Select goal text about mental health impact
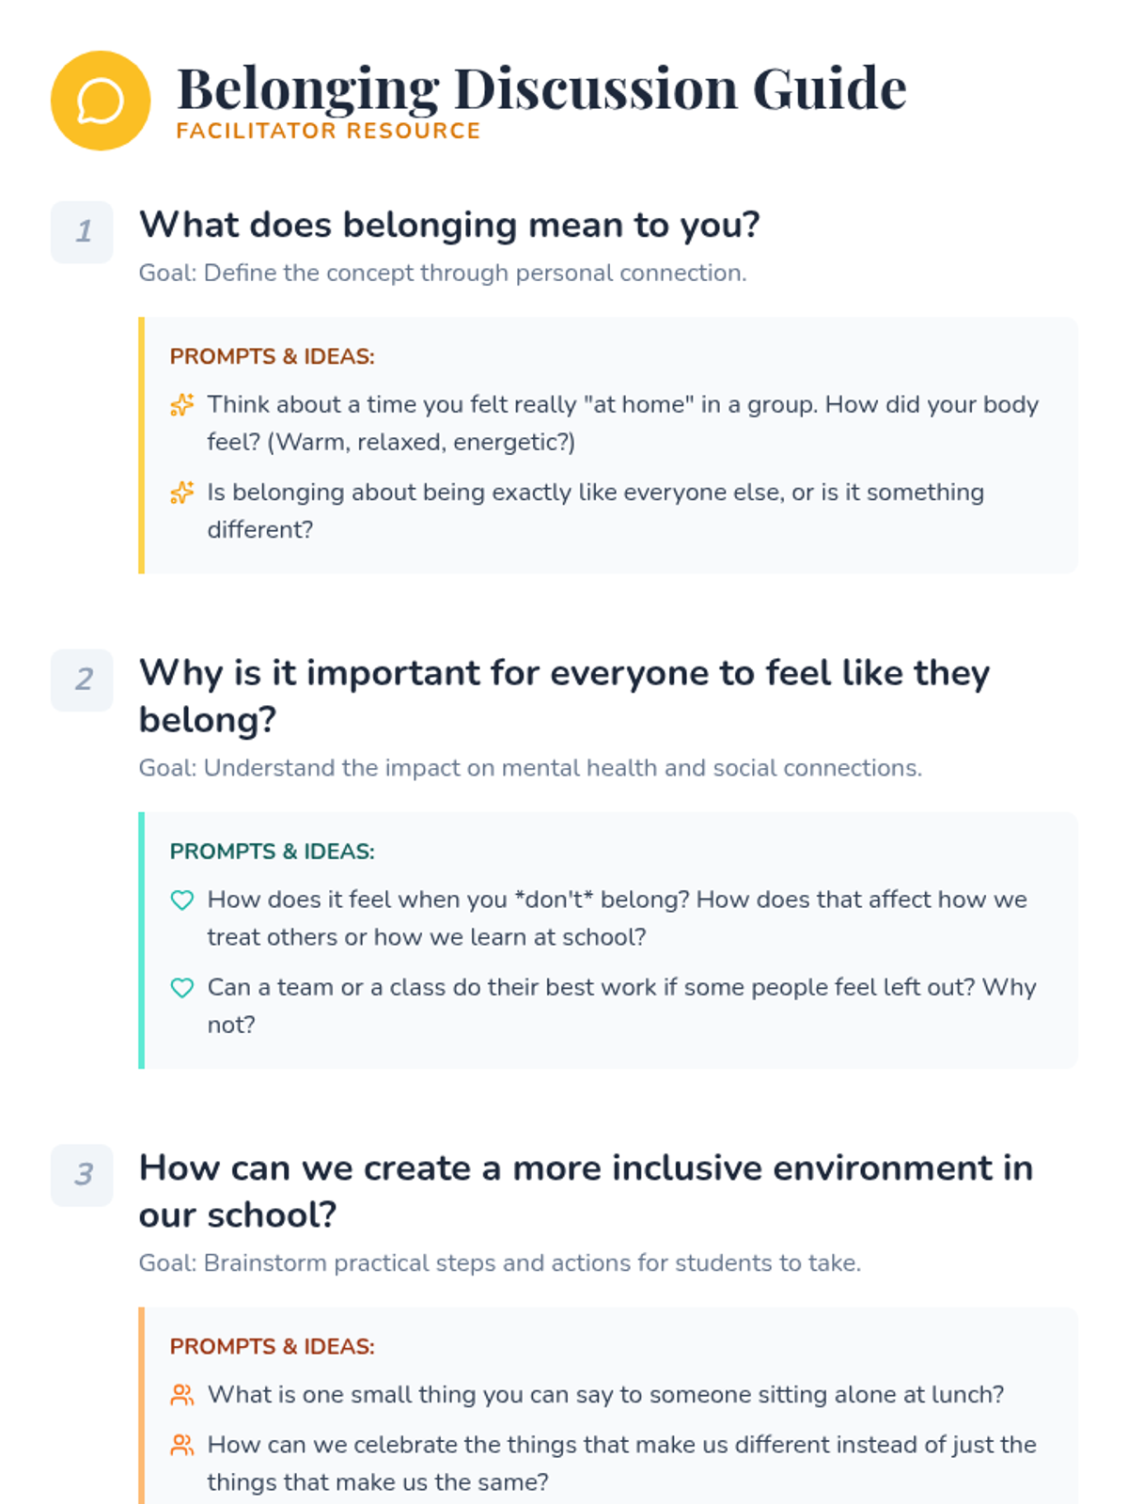Viewport: 1128px width, 1504px height. point(530,768)
